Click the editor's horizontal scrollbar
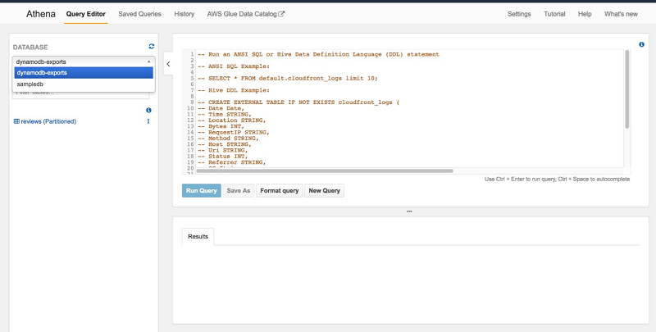 (325, 171)
